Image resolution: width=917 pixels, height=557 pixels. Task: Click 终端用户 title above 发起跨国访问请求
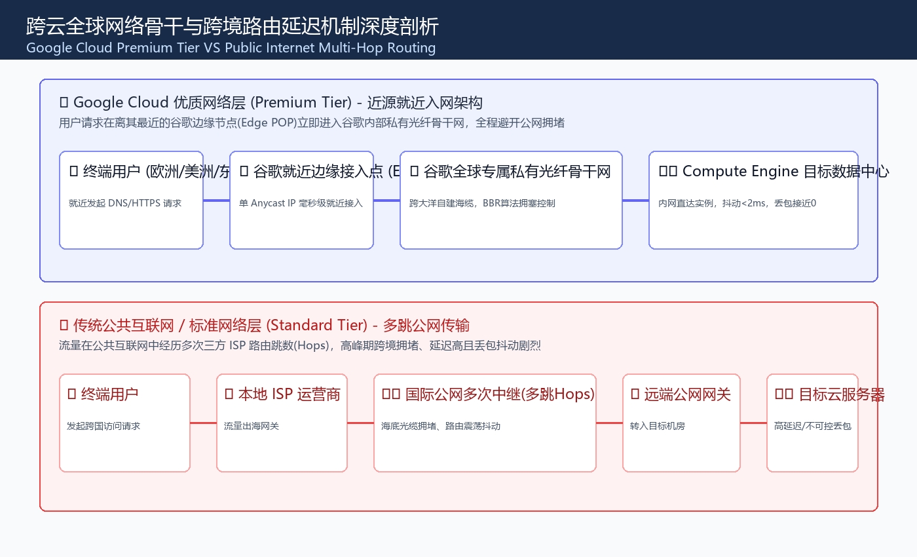tap(103, 394)
